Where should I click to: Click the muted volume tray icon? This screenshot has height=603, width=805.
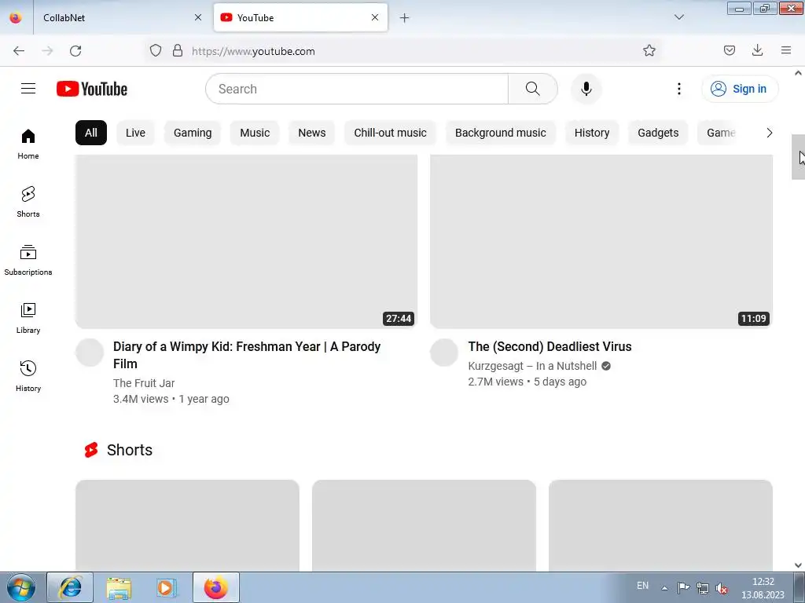pos(722,588)
